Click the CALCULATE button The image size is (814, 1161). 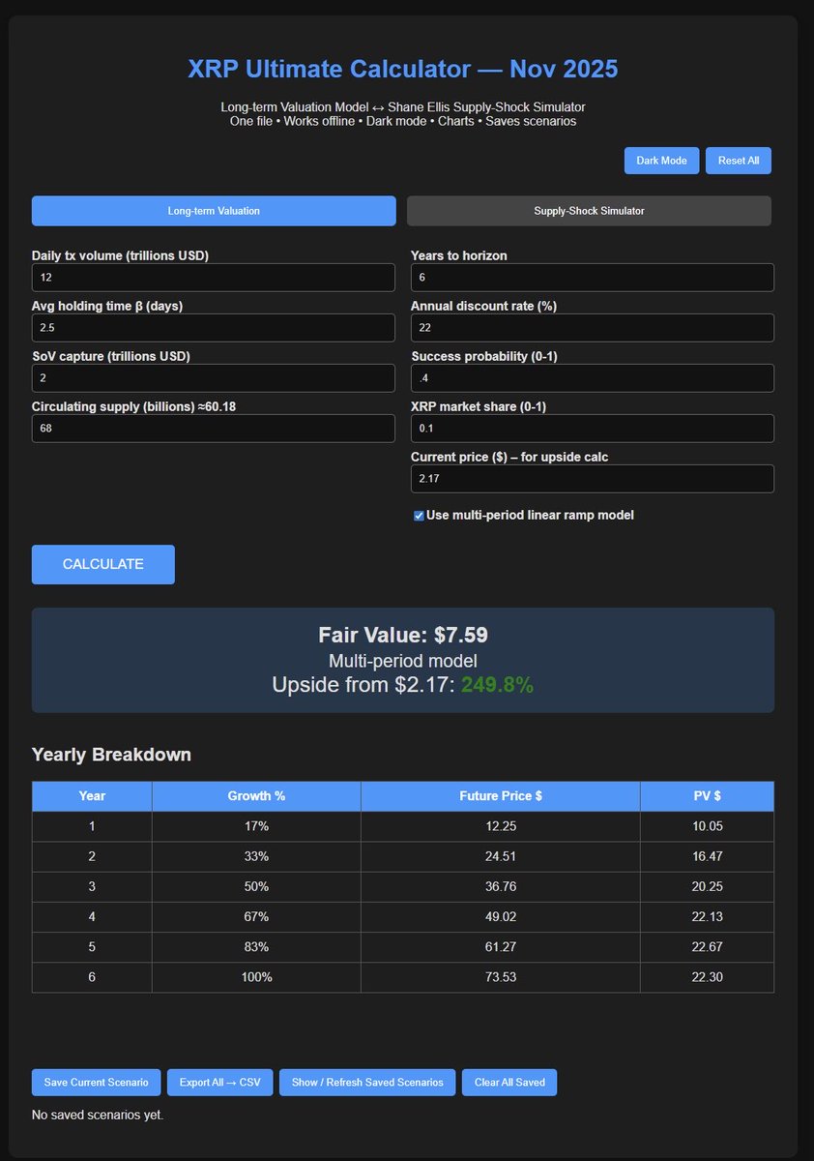coord(103,564)
